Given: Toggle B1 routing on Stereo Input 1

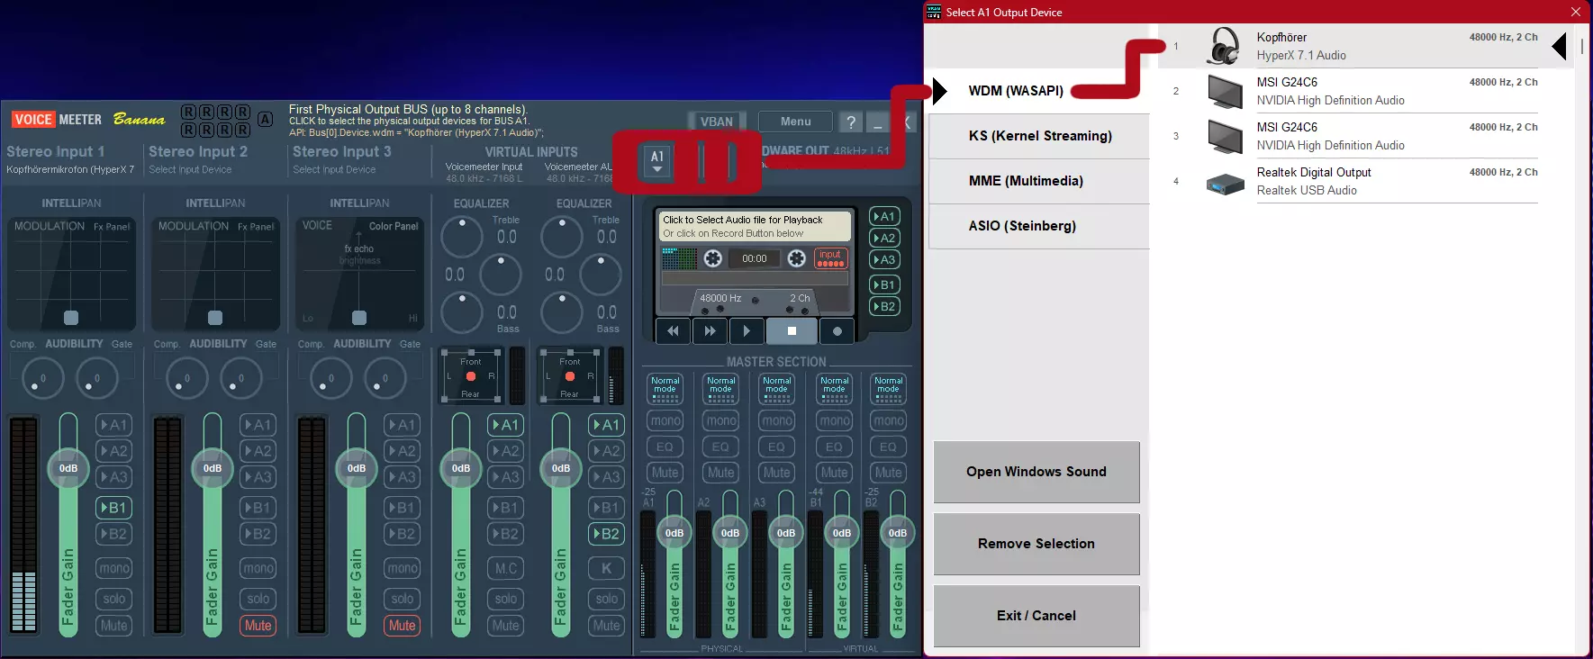Looking at the screenshot, I should (114, 508).
